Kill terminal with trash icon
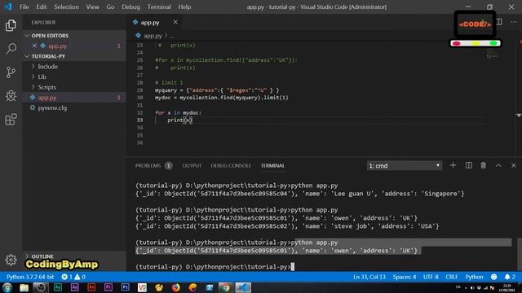This screenshot has height=293, width=522. pos(484,165)
